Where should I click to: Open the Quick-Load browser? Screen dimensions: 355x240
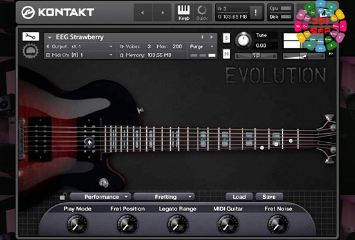pos(202,13)
